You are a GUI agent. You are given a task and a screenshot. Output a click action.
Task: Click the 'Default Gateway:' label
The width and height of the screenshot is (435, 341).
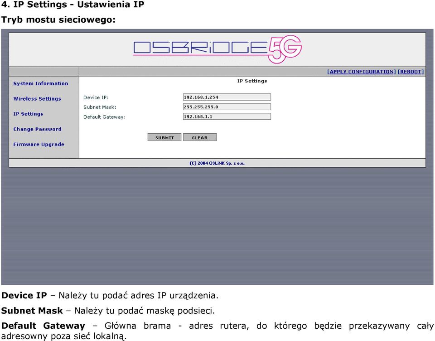click(105, 117)
